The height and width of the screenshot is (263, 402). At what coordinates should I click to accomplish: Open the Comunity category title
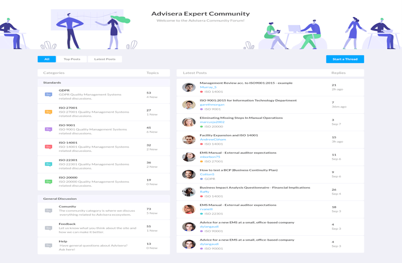(68, 206)
